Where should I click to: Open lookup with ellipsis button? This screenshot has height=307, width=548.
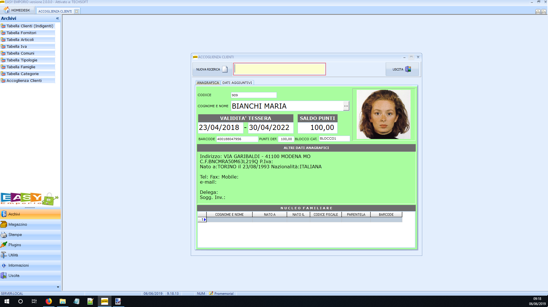[x=346, y=106]
